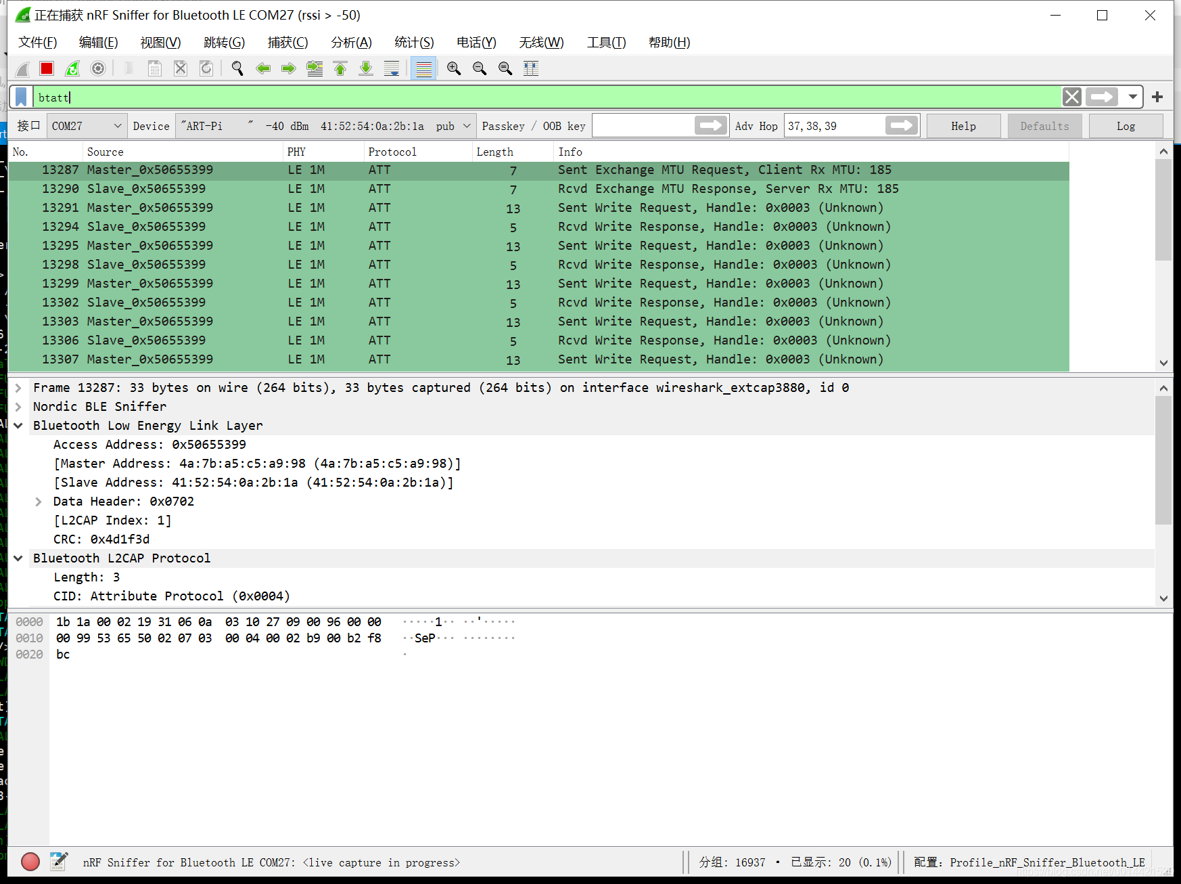
Task: Open the 捕获(C) menu
Action: click(288, 43)
